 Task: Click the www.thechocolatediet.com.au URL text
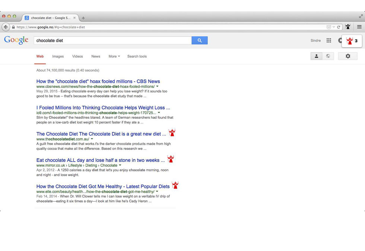click(63, 139)
